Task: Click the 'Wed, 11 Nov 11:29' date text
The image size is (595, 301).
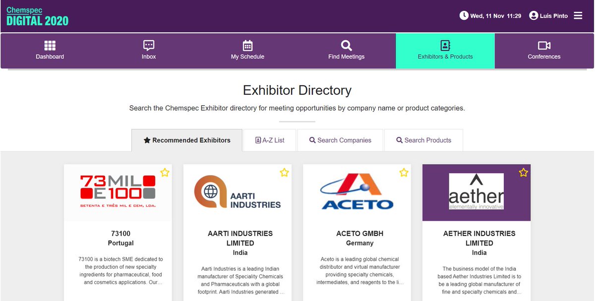Action: pos(496,16)
